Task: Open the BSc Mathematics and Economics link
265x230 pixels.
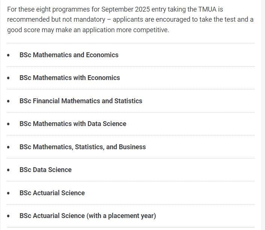Action: pyautogui.click(x=69, y=55)
